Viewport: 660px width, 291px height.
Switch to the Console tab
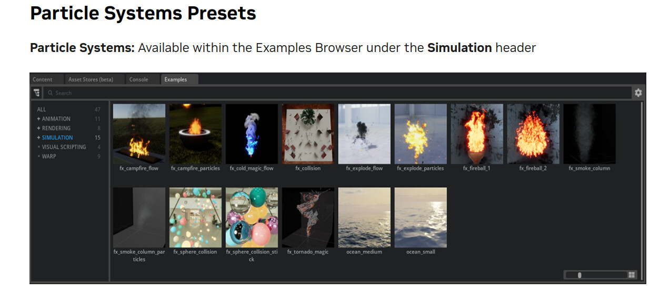(x=139, y=79)
